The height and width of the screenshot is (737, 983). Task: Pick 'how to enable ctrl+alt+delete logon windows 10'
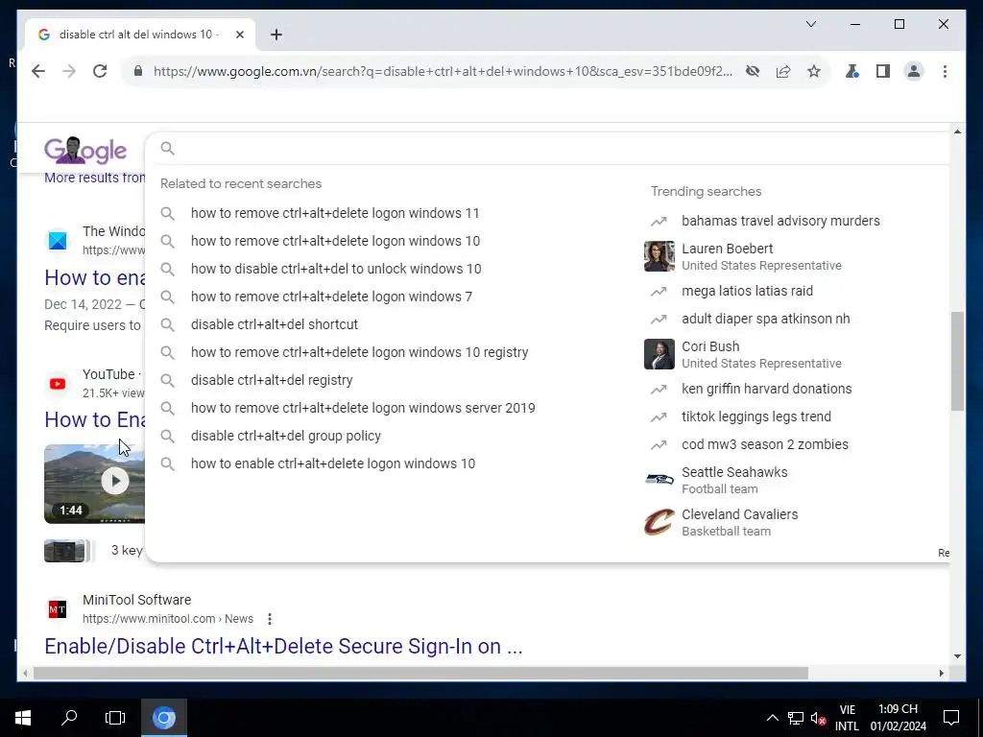(333, 464)
